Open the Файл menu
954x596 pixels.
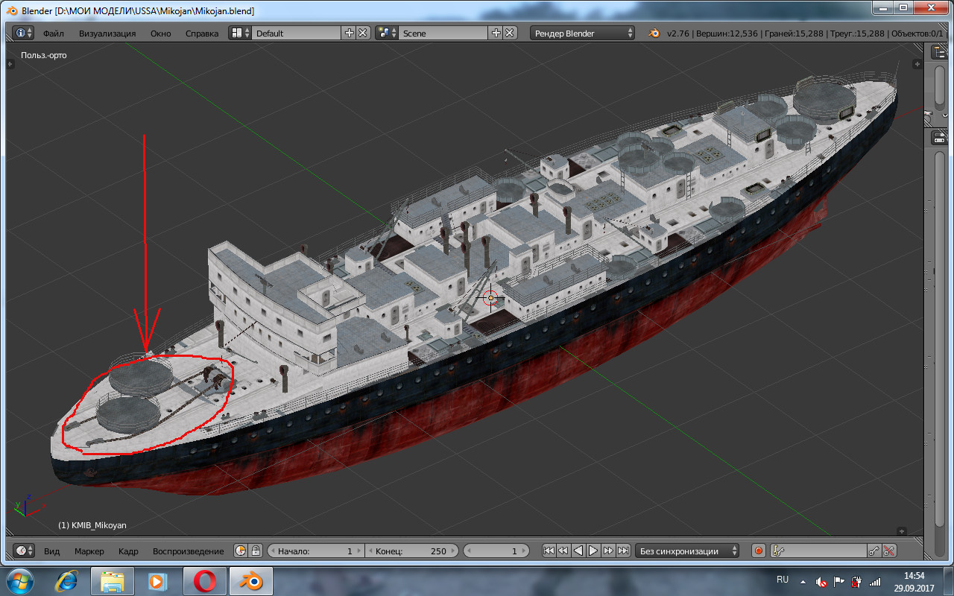(54, 33)
